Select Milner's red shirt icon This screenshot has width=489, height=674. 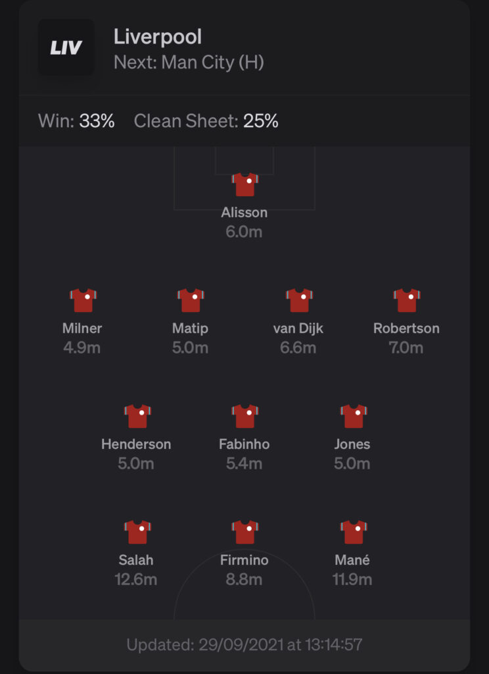83,300
